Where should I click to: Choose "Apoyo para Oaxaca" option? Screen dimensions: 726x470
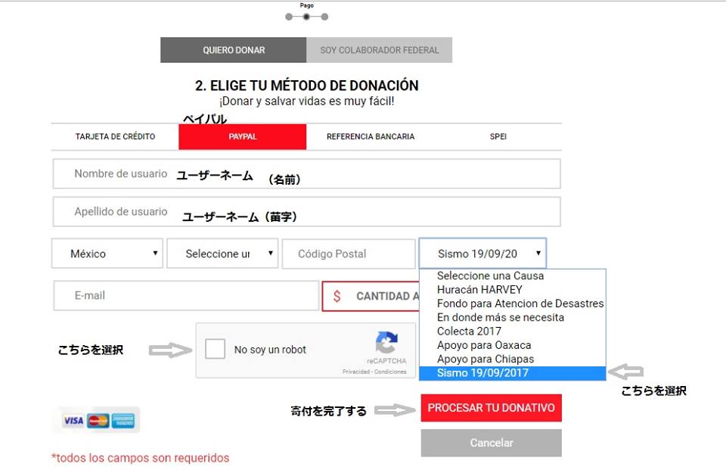[484, 345]
